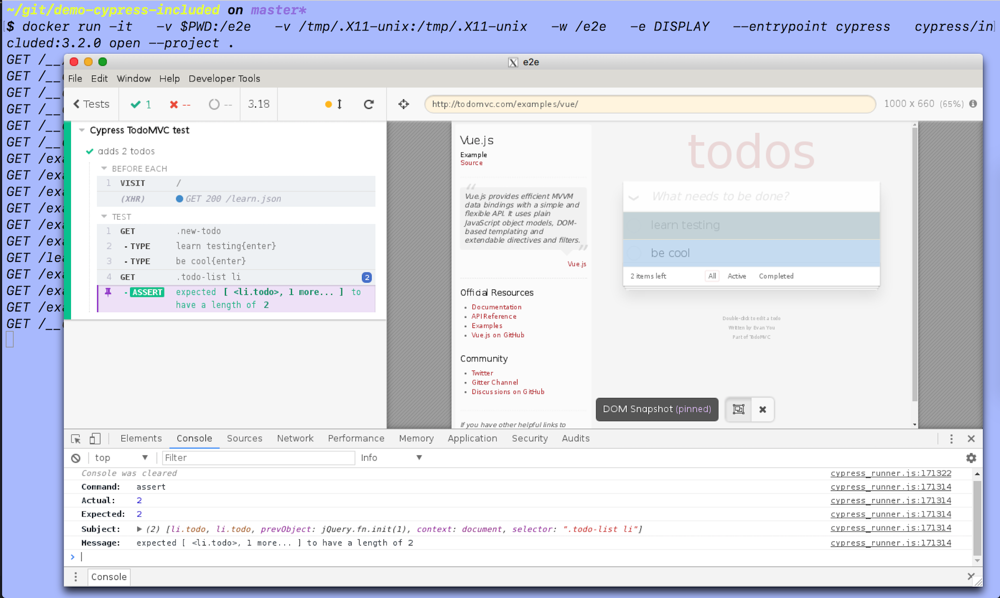This screenshot has height=598, width=1000.
Task: Collapse the Cypress TodoMVC test suite
Action: coord(82,130)
